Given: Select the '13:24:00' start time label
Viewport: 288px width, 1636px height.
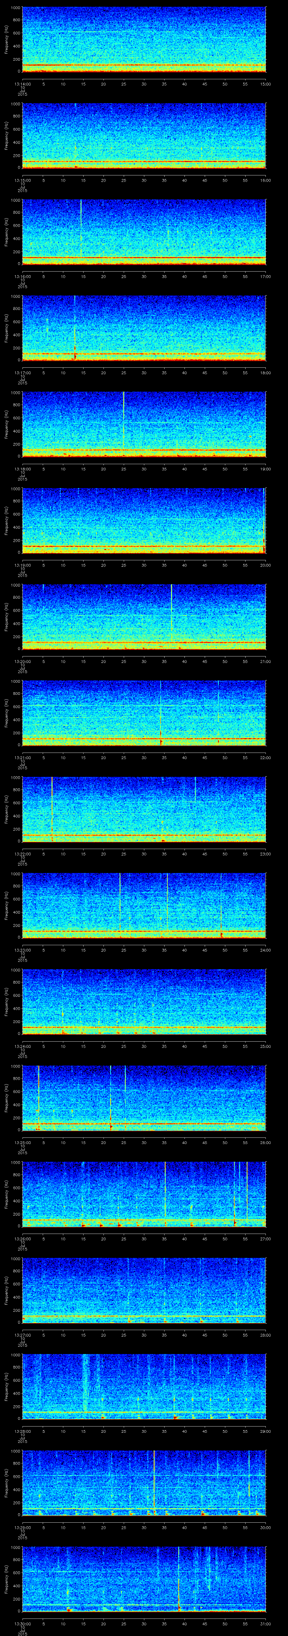Looking at the screenshot, I should 22,1046.
